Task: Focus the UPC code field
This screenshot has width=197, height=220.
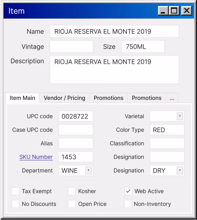Action: pyautogui.click(x=75, y=116)
